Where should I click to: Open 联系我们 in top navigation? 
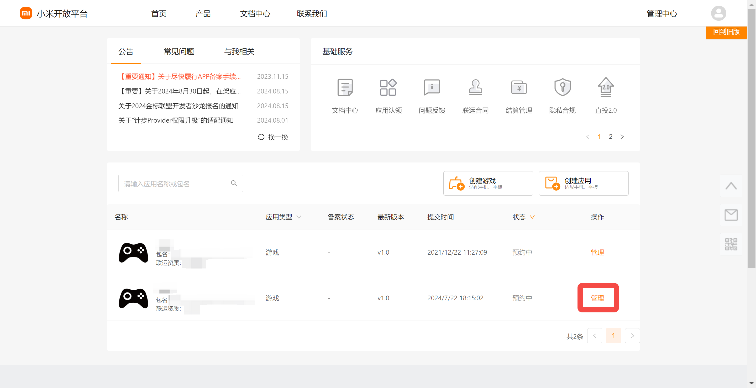click(x=312, y=13)
